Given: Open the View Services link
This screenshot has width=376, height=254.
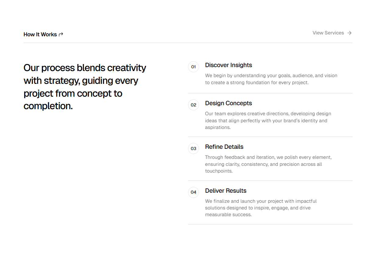Looking at the screenshot, I should pos(328,33).
